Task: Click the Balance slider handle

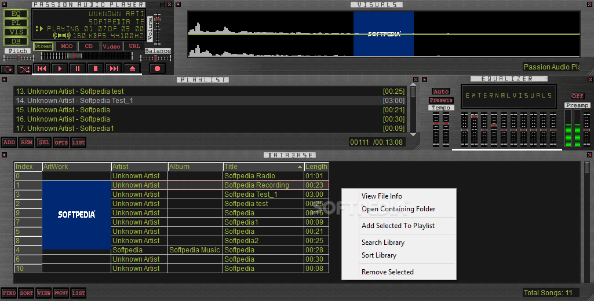Action: point(155,58)
